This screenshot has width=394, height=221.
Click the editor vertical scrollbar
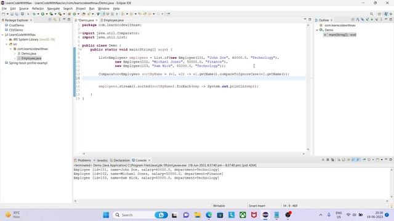click(x=308, y=87)
